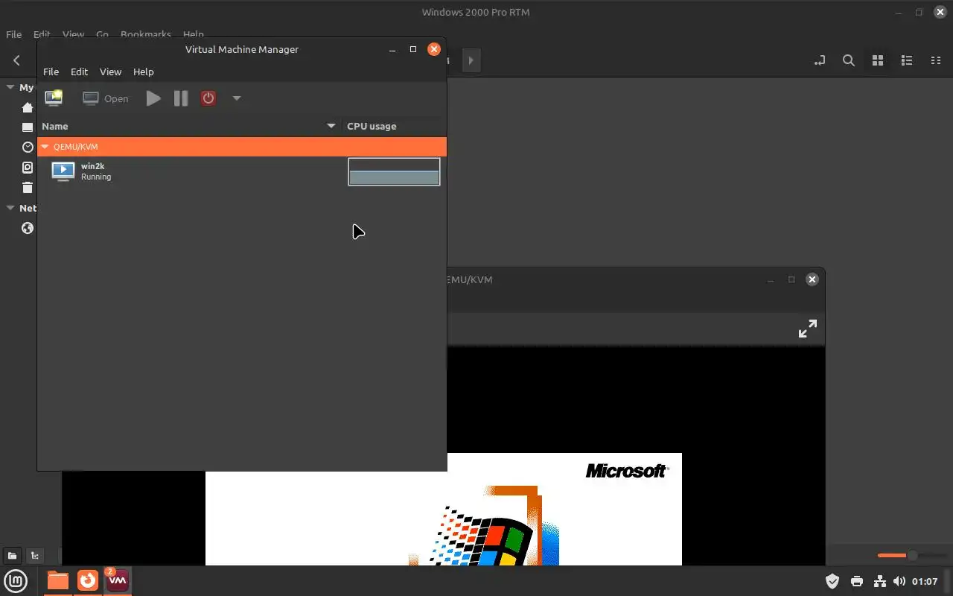Screen dimensions: 953x596
Task: Minimize the QEMU/KVM viewer window
Action: [x=771, y=279]
